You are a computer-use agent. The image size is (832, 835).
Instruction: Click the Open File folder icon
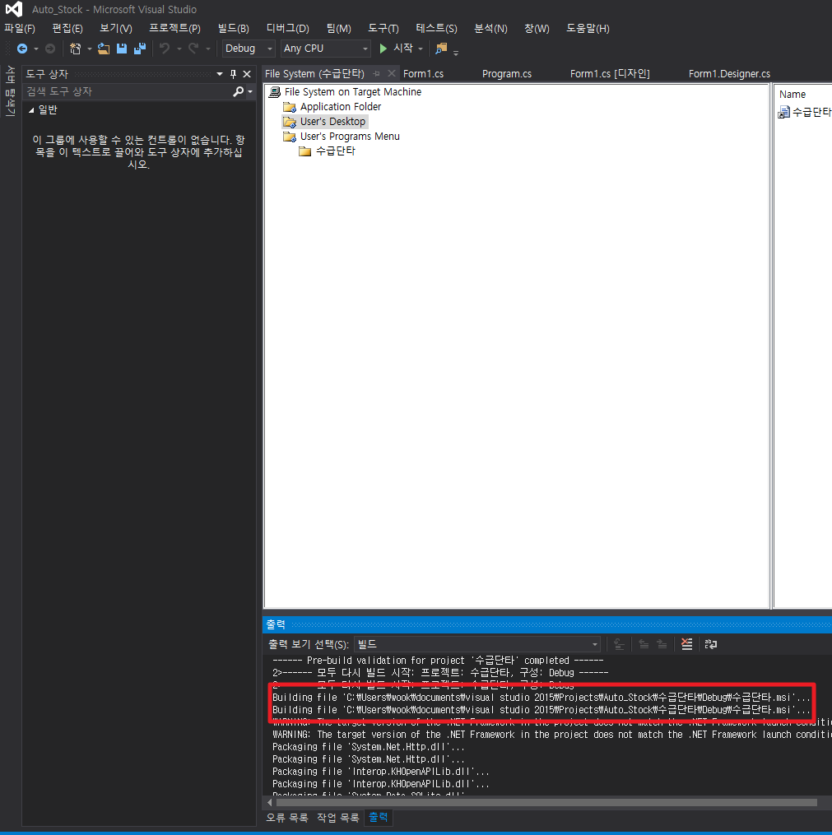[x=104, y=49]
